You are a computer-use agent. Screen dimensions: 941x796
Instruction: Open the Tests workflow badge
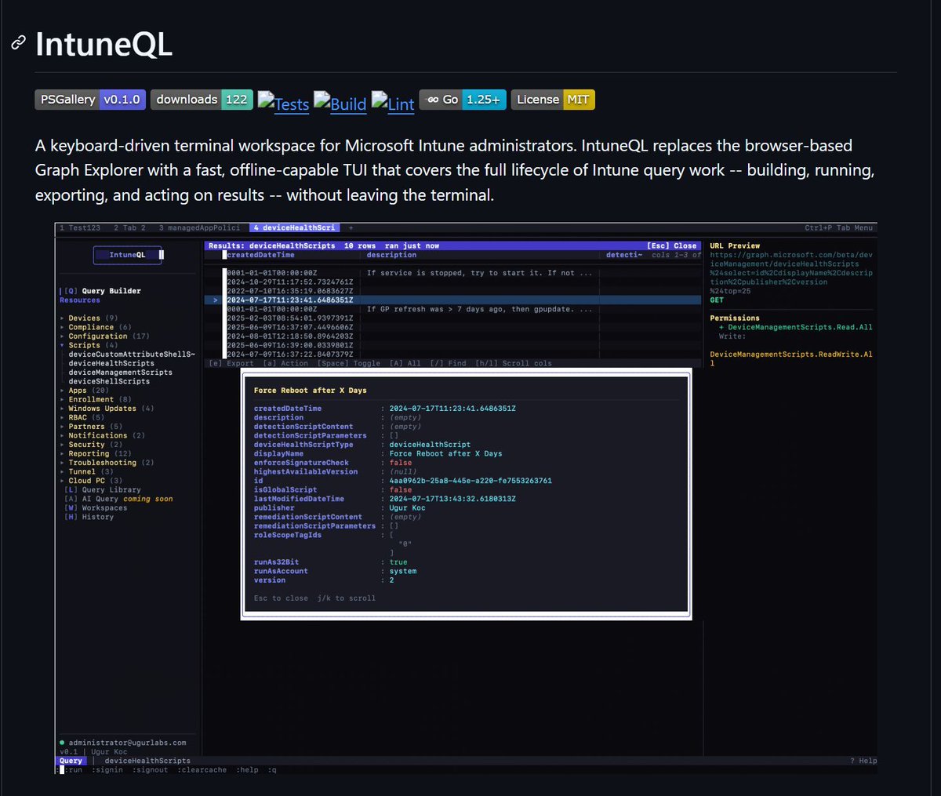pyautogui.click(x=284, y=103)
